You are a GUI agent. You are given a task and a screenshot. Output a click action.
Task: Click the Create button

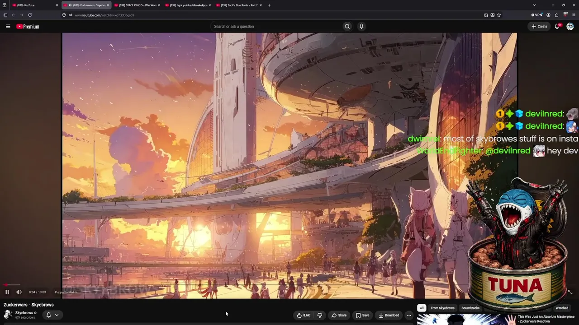[x=539, y=26]
